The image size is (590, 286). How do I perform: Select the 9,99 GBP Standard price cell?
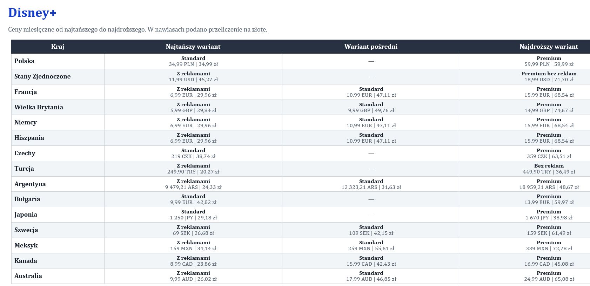tap(371, 107)
